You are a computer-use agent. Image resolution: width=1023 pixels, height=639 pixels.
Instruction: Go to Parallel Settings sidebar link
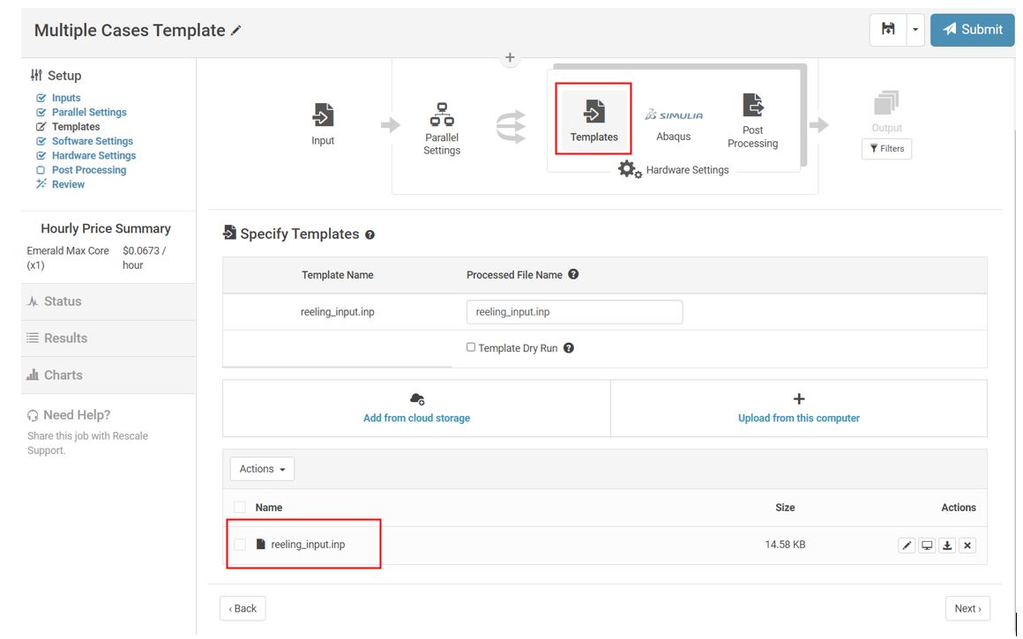(89, 112)
